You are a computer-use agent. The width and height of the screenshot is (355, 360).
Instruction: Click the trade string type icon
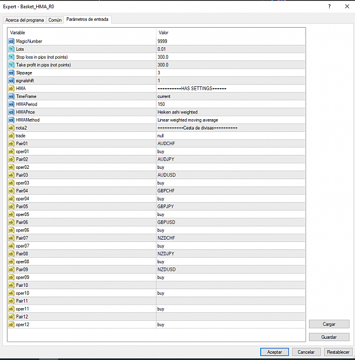coord(12,136)
